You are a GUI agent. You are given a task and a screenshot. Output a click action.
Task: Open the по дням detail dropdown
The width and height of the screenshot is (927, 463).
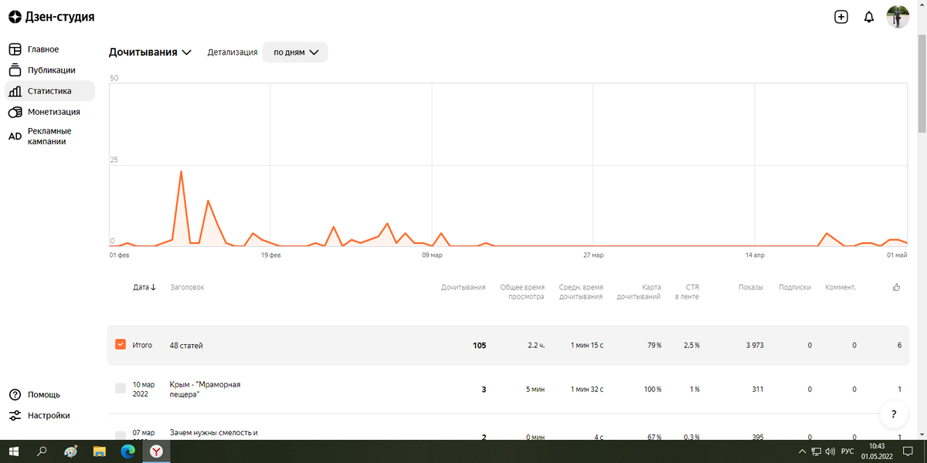(295, 52)
